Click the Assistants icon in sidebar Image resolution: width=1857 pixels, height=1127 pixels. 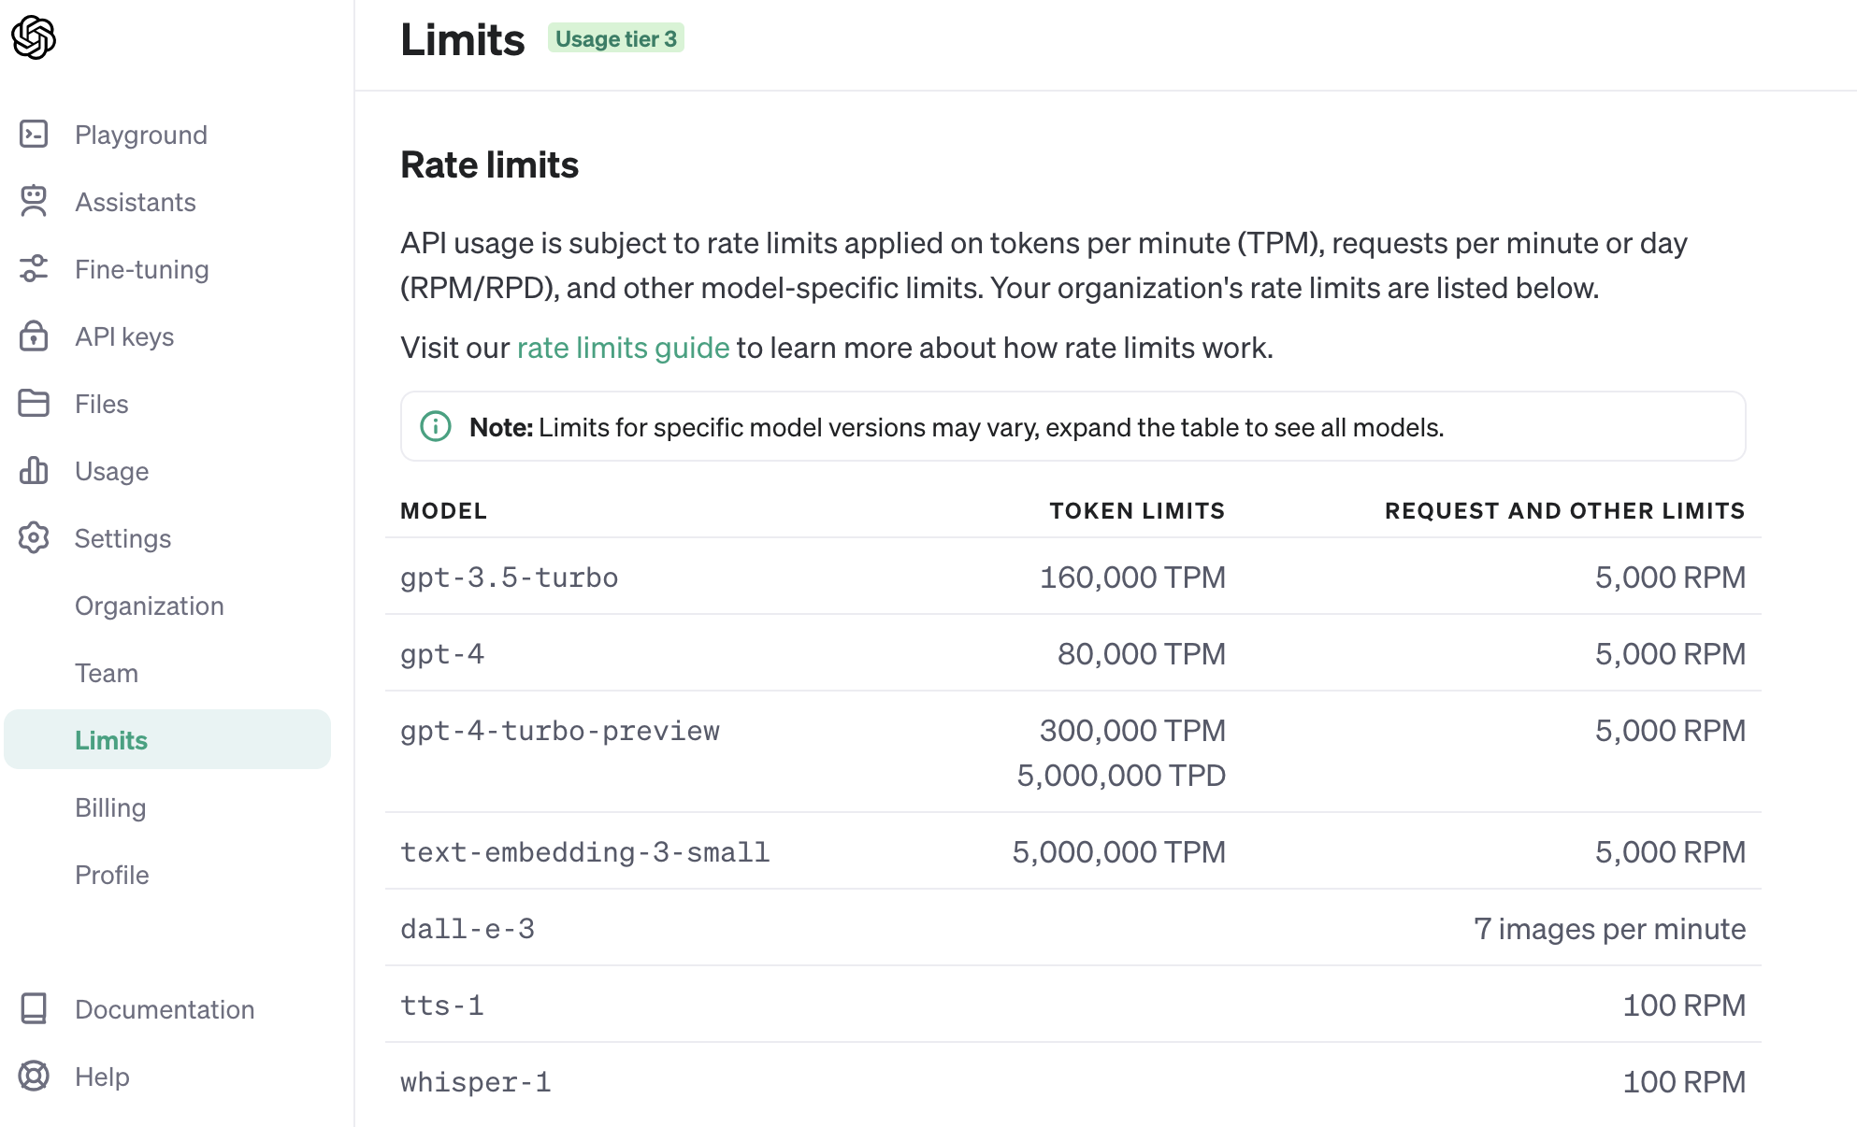pos(33,202)
